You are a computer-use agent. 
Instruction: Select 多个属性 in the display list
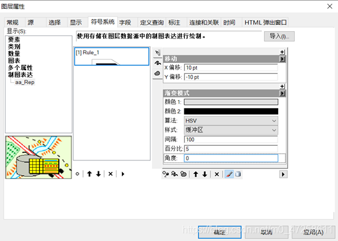[20, 68]
